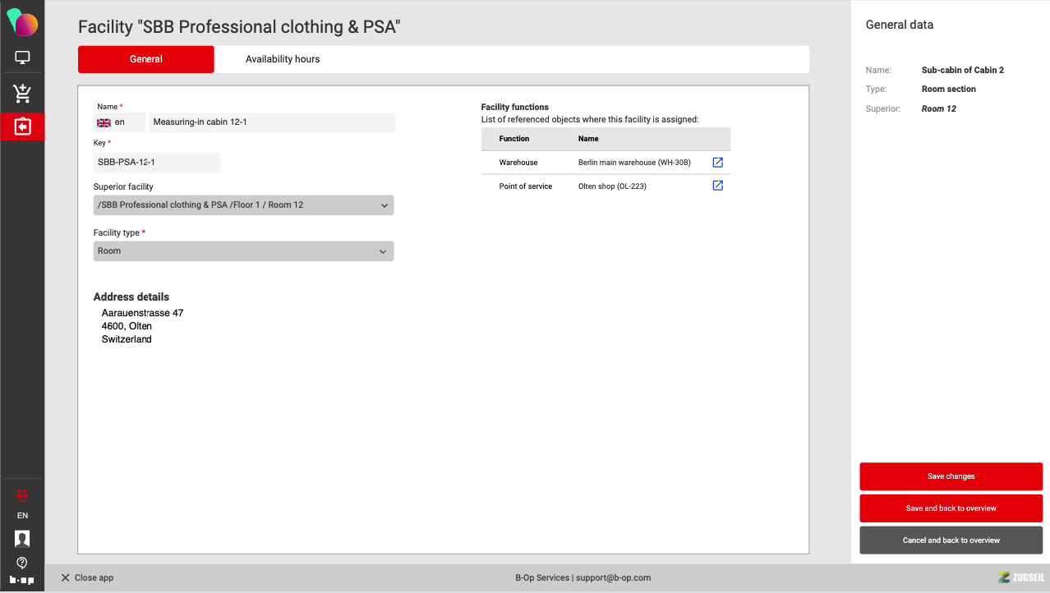Select the General tab
Screen dimensions: 1050x593
[x=146, y=59]
